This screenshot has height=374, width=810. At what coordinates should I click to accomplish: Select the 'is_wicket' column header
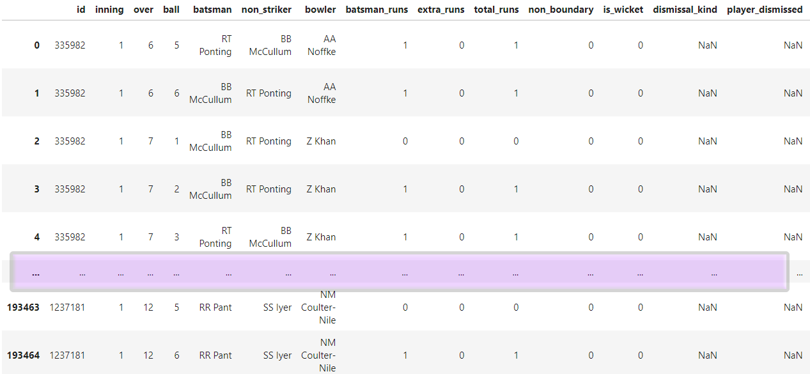[623, 10]
